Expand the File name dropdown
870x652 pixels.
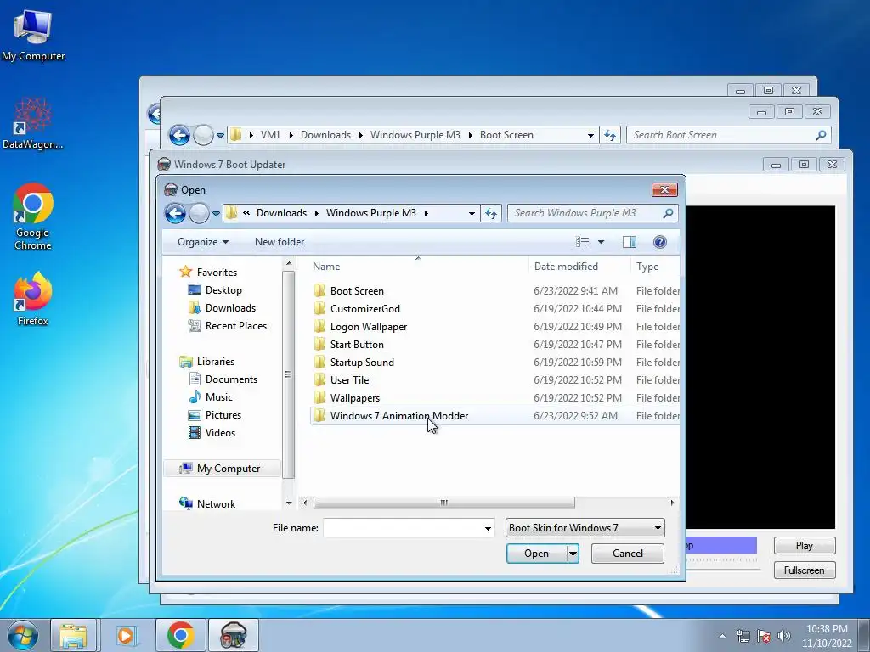[488, 528]
